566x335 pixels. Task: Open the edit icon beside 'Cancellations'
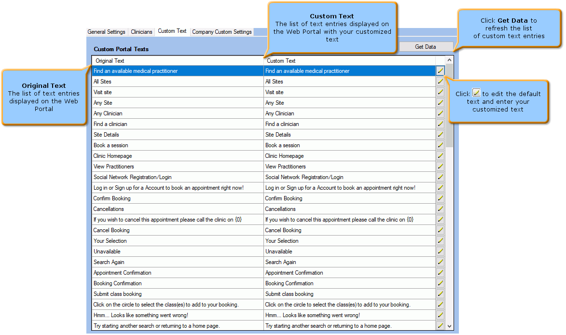click(x=440, y=209)
